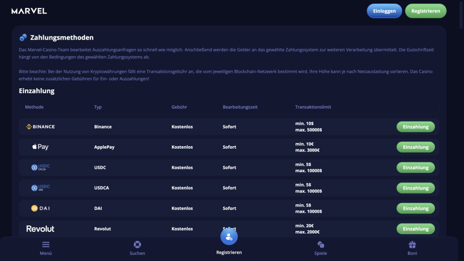Click the USDC ARB logo
Screen dimensions: 464x261
[40, 188]
